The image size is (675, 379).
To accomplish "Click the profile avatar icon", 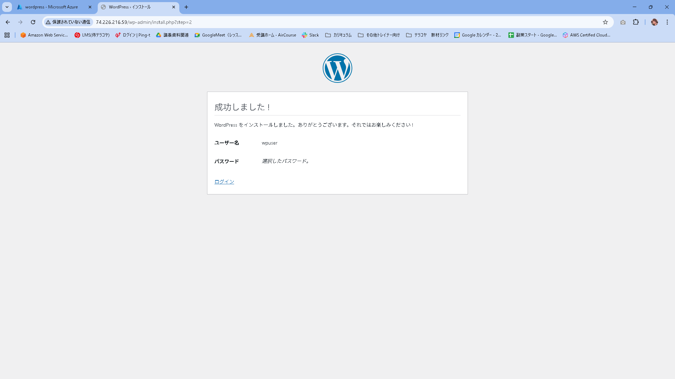I will 654,22.
